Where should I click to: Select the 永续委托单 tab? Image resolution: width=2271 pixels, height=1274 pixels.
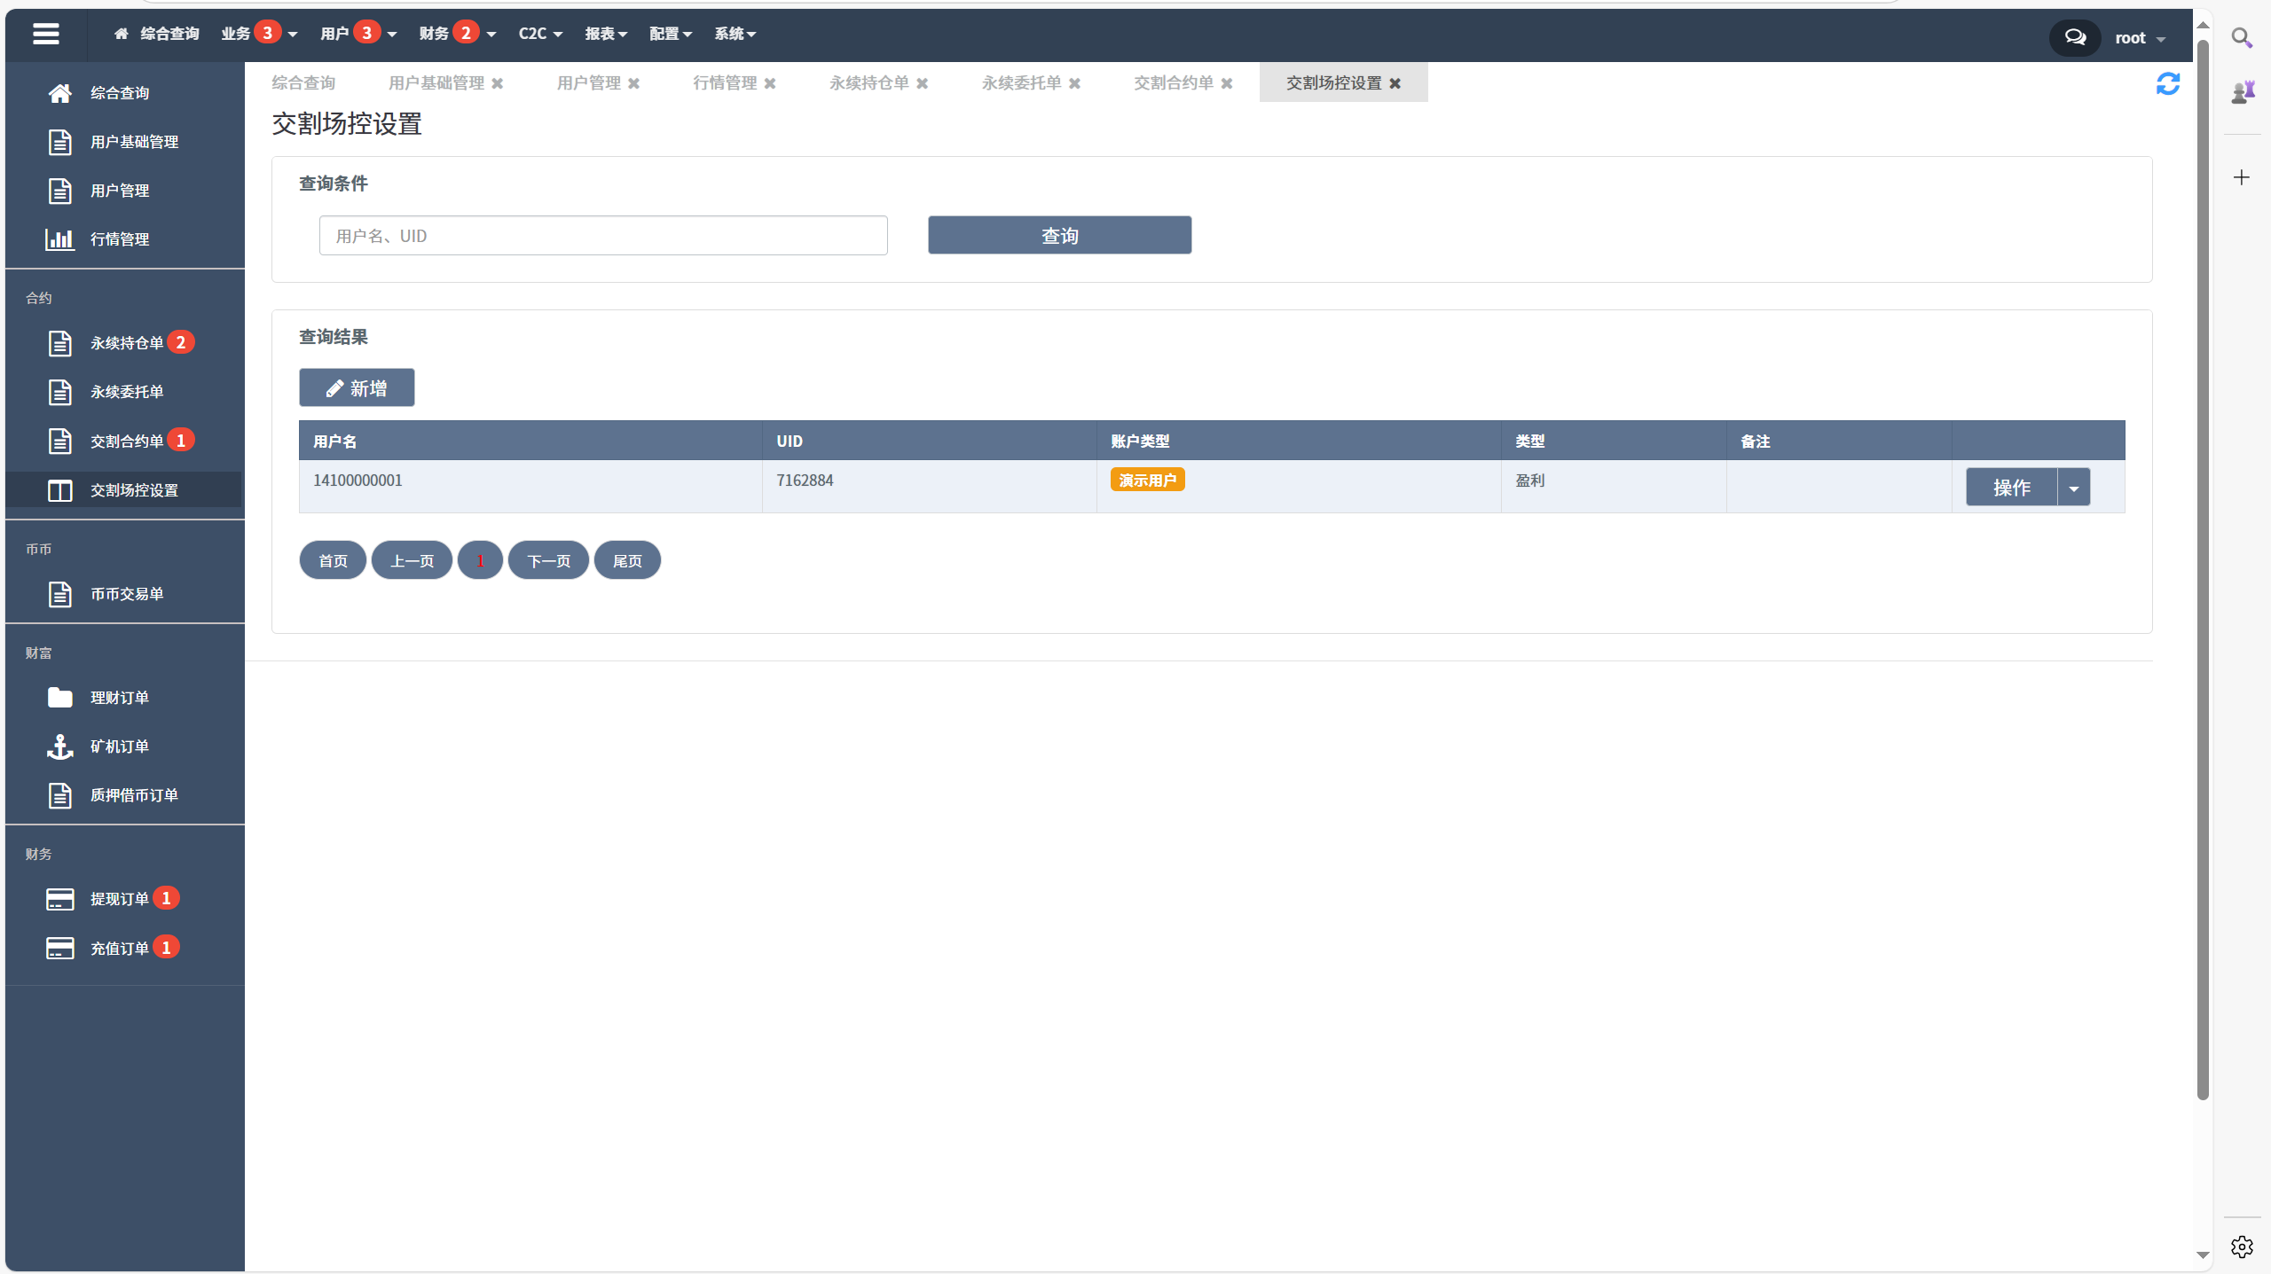(x=1020, y=82)
